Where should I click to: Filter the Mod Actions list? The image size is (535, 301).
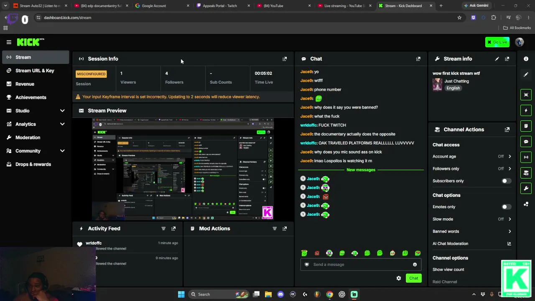(275, 229)
